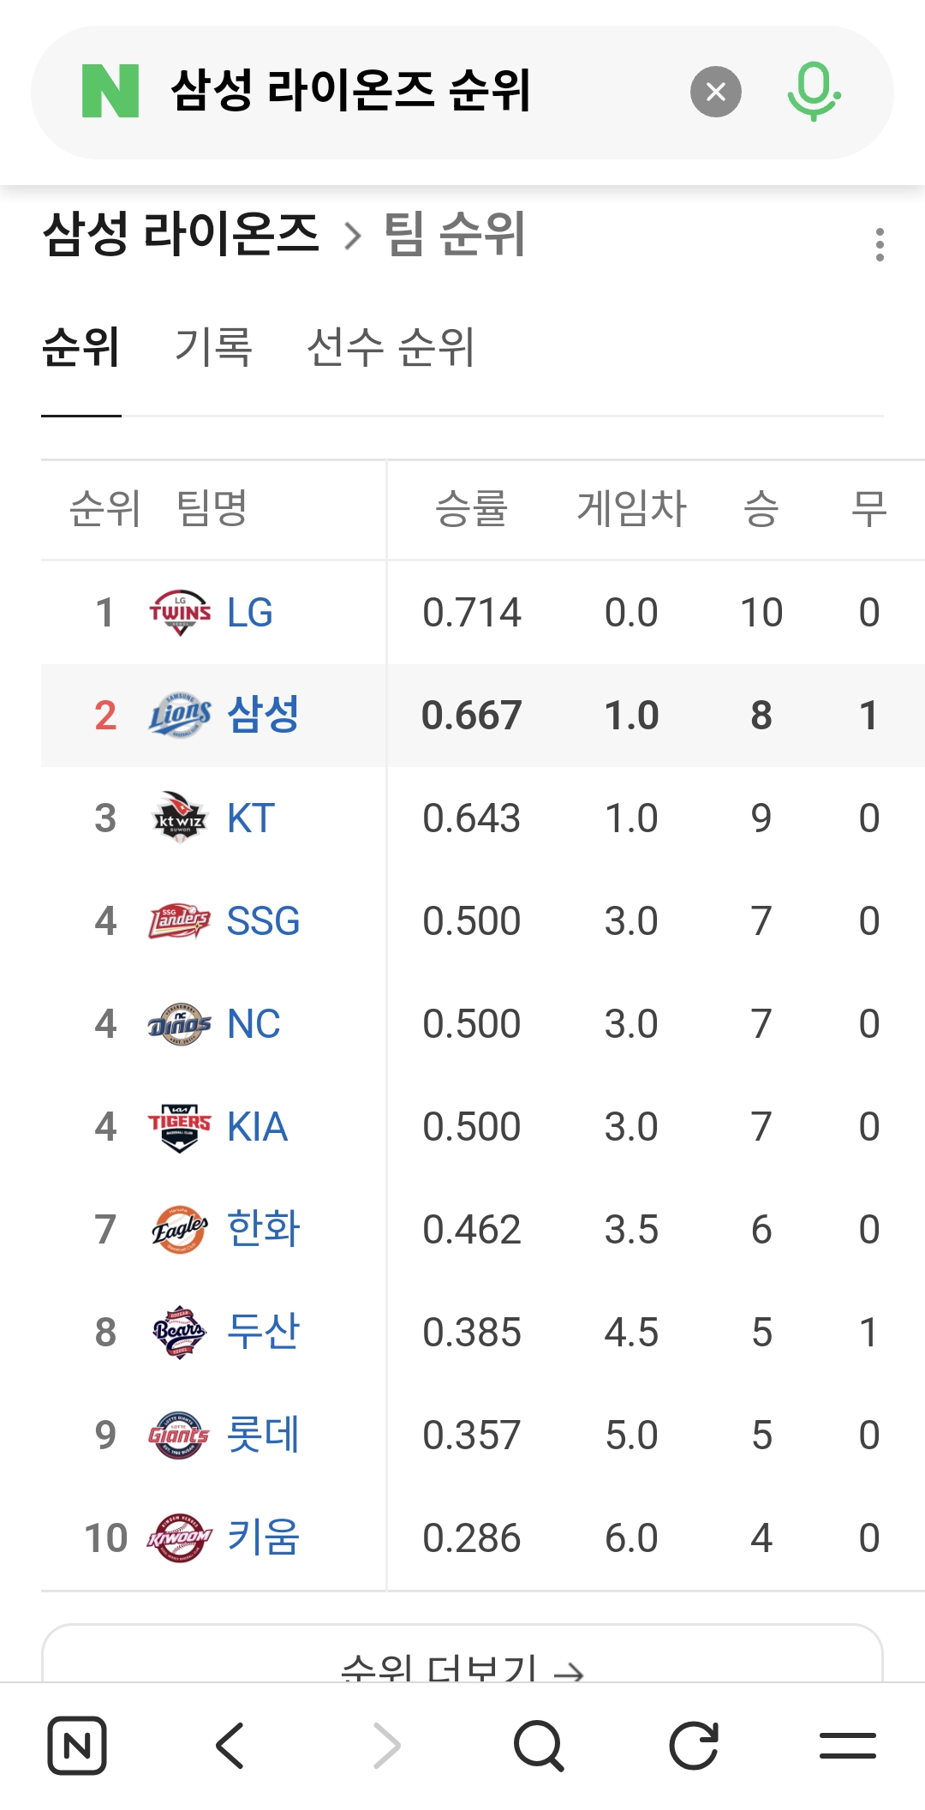925x1810 pixels.
Task: Tap the LG Twins team logo
Action: [180, 613]
